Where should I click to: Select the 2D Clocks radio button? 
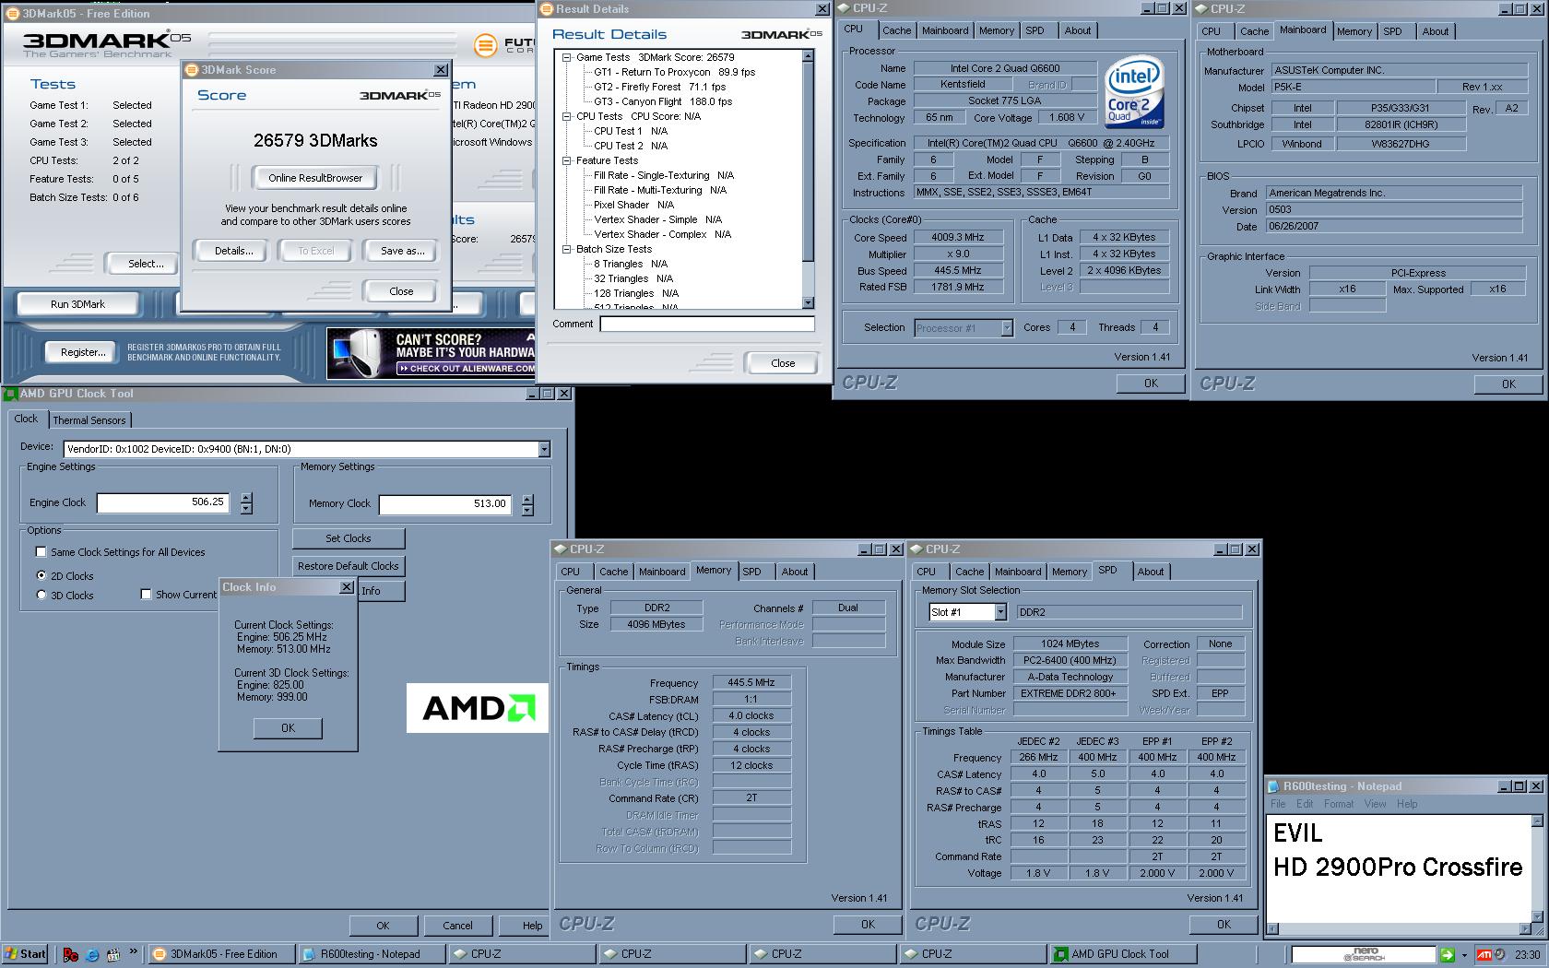(41, 575)
